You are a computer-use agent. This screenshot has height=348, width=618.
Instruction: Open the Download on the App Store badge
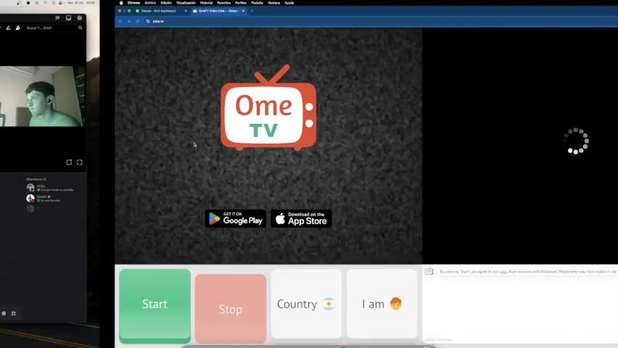point(301,218)
